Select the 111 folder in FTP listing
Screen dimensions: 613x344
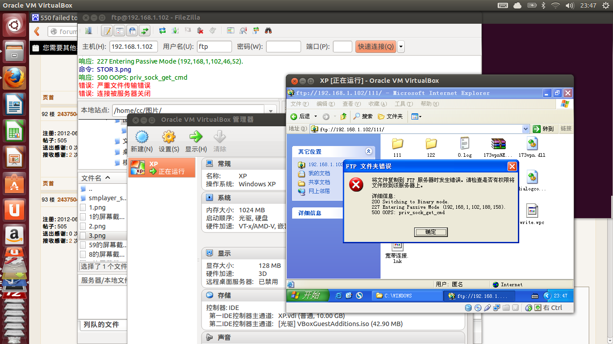tap(397, 147)
